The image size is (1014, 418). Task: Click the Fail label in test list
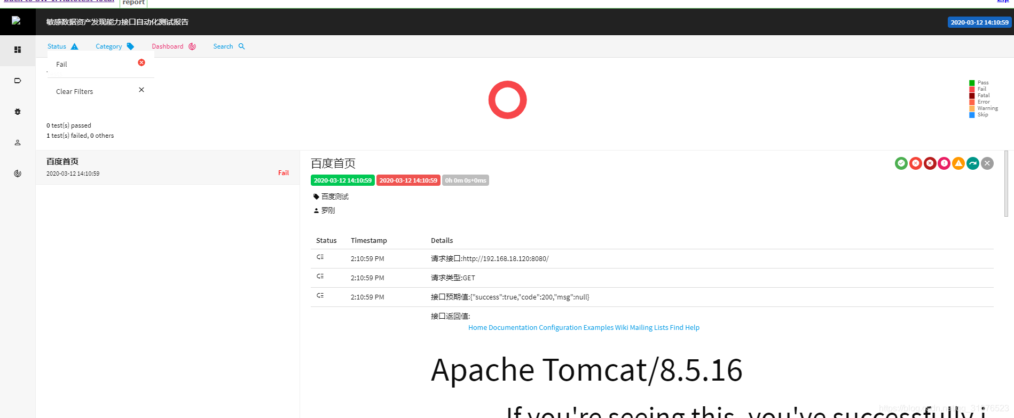[x=284, y=173]
